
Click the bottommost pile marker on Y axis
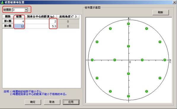point(128,96)
